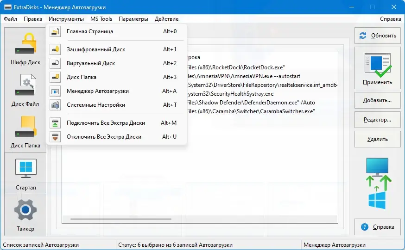Click Менеджер Автозагрузки status bar label
Viewport: 405px width, 250px height.
tap(335, 245)
